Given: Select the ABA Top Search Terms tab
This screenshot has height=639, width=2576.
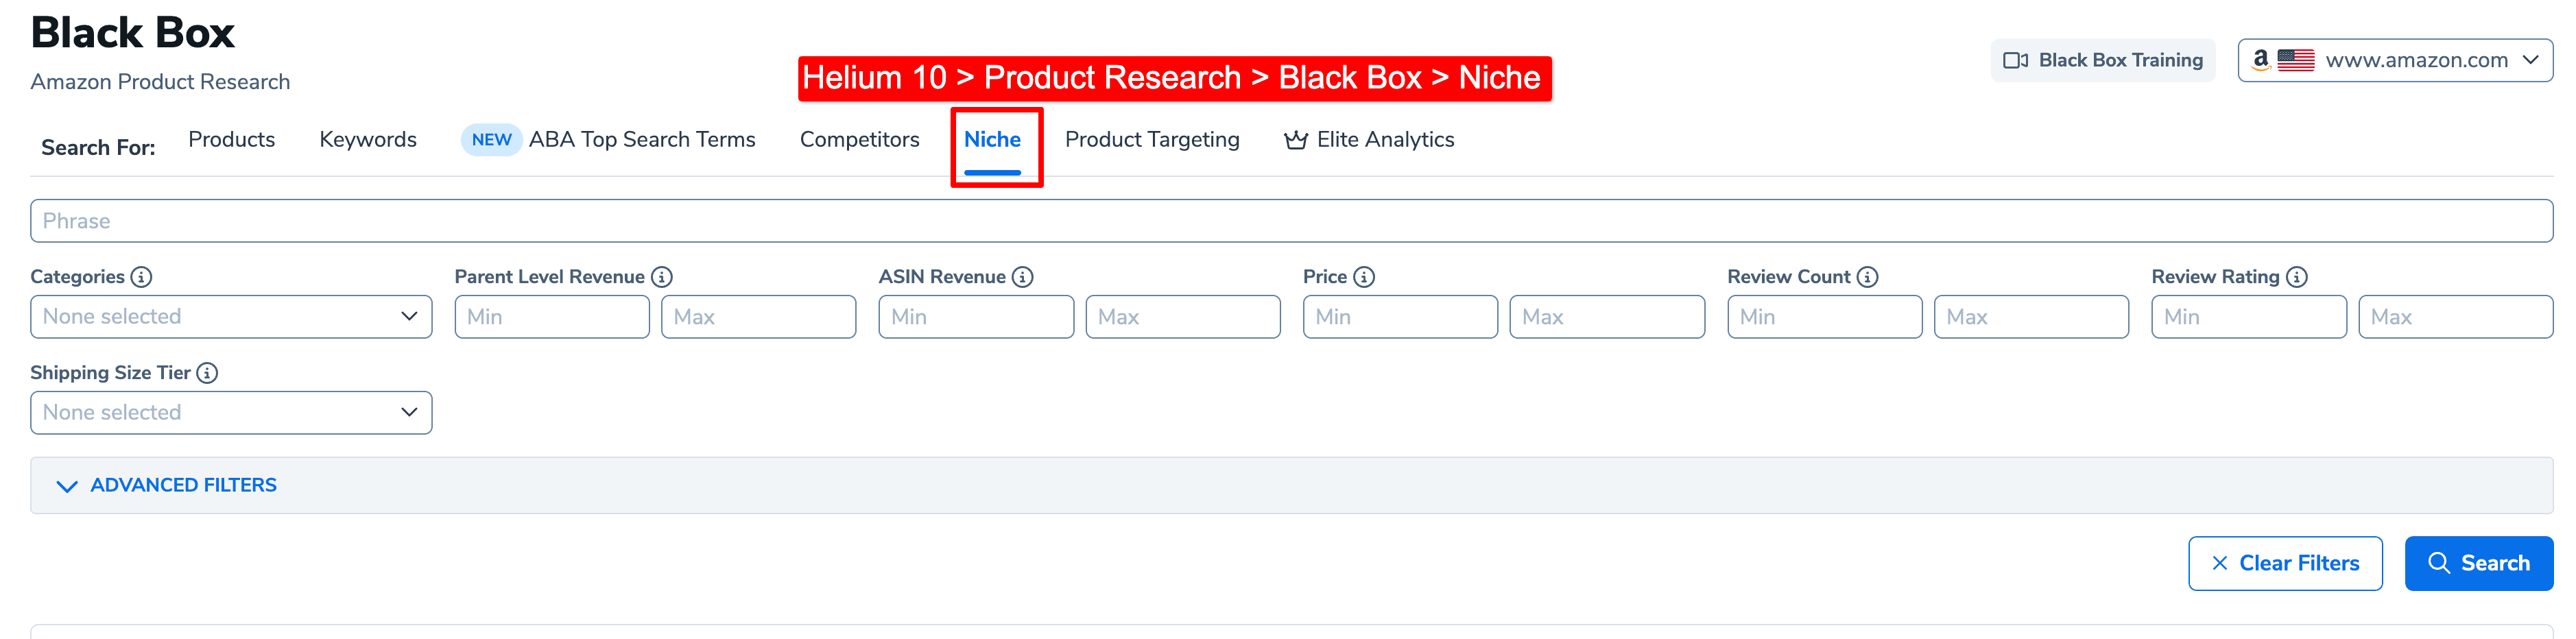Looking at the screenshot, I should click(x=608, y=140).
